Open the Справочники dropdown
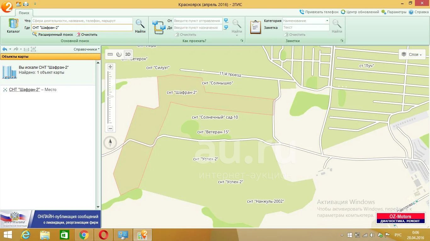430x241 pixels. pos(87,49)
